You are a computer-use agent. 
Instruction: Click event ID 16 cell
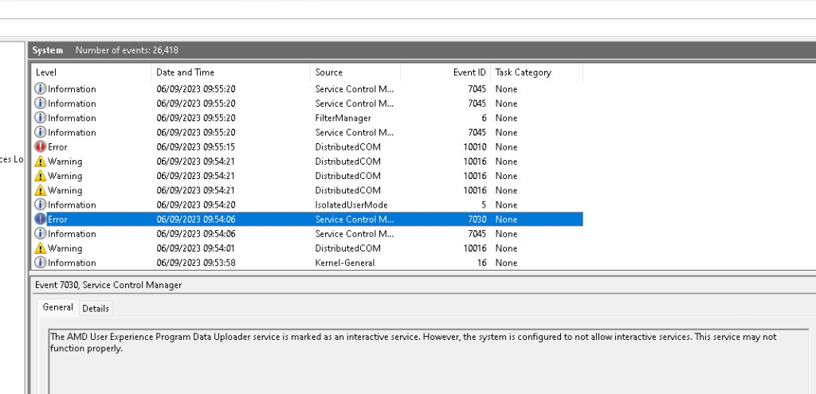click(x=482, y=263)
